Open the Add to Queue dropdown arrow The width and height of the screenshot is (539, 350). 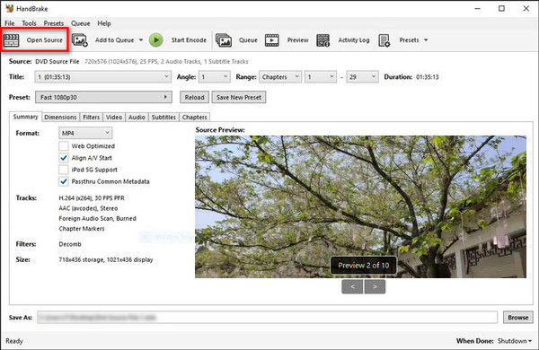pos(141,40)
